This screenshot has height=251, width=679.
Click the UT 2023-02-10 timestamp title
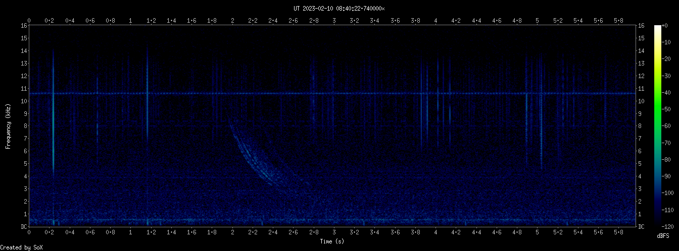point(339,8)
